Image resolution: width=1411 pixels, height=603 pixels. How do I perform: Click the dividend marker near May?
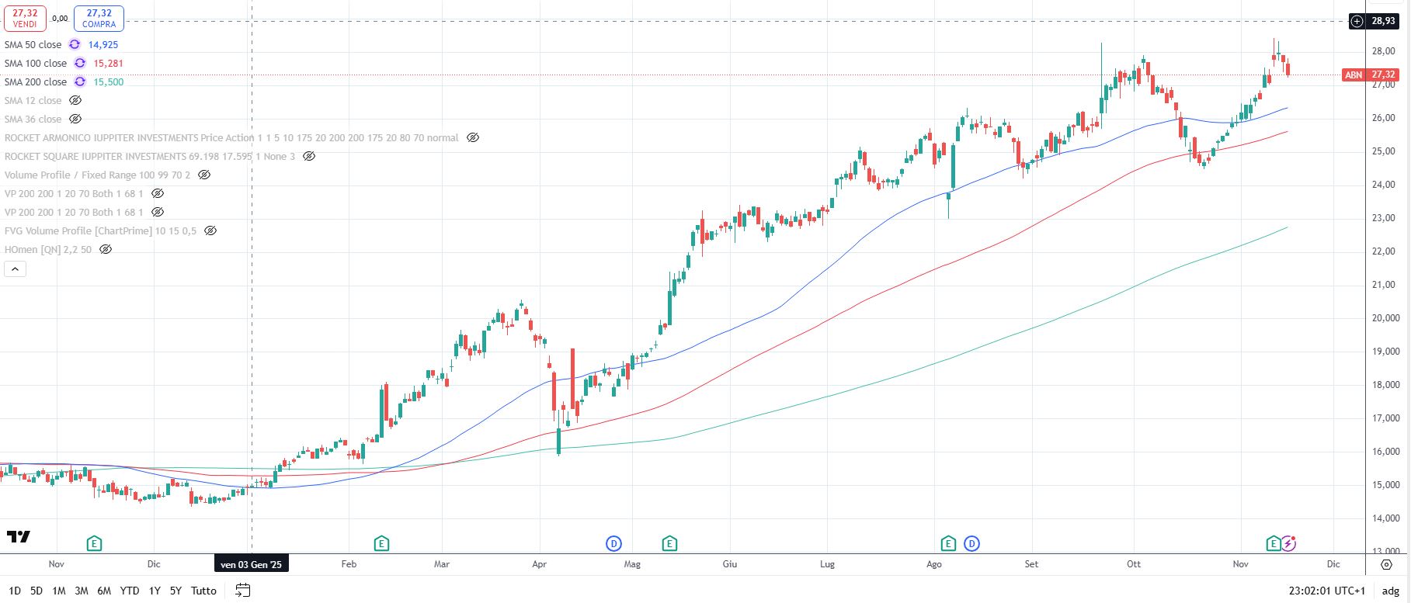614,543
